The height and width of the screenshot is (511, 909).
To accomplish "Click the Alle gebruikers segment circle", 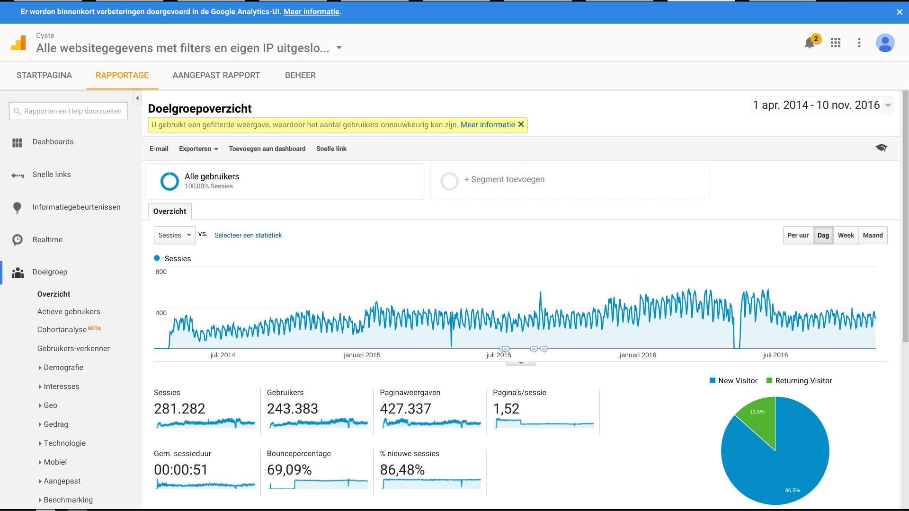I will tap(169, 181).
